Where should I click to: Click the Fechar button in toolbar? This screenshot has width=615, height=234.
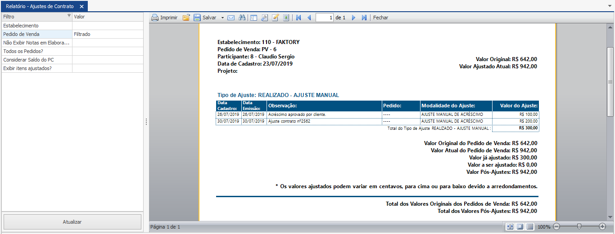tap(380, 18)
